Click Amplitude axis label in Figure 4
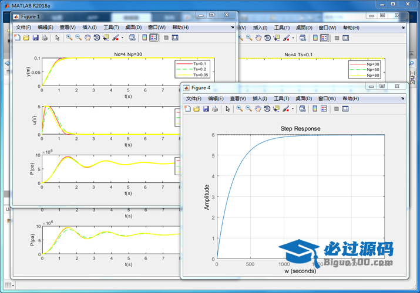The image size is (420, 293). (x=207, y=197)
